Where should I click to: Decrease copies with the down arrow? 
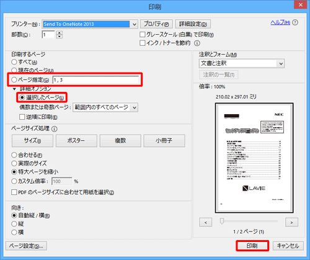tap(60, 37)
